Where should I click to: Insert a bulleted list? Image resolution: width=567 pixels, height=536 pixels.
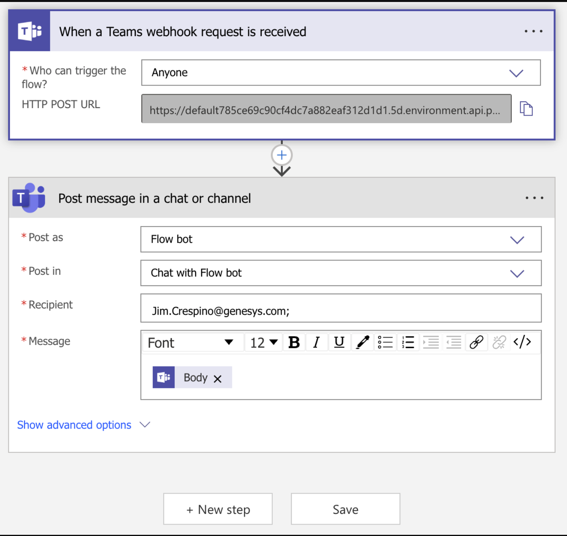(x=385, y=342)
